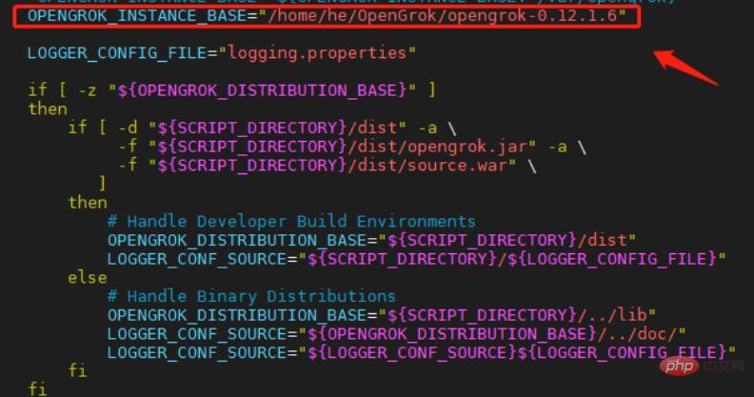Click ${OPENGROK_DISTRIBUTION_BASE} in the -z test
Image resolution: width=754 pixels, height=397 pixels.
pos(263,90)
